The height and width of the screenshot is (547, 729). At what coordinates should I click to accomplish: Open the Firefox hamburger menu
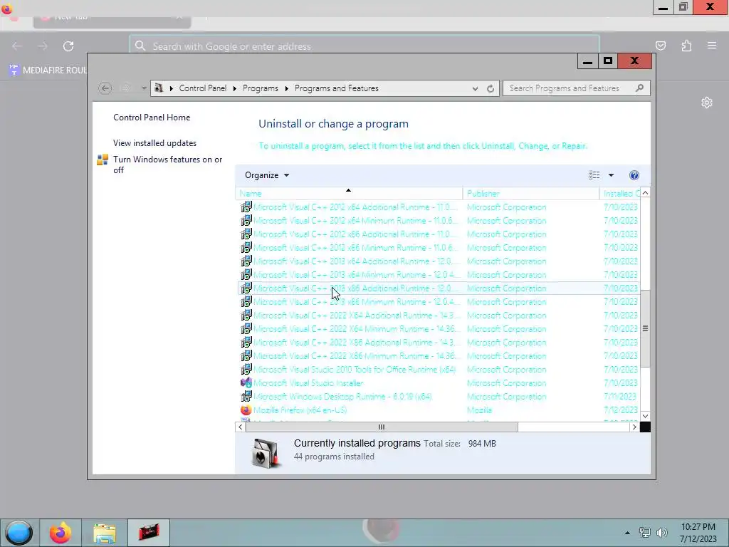(712, 46)
